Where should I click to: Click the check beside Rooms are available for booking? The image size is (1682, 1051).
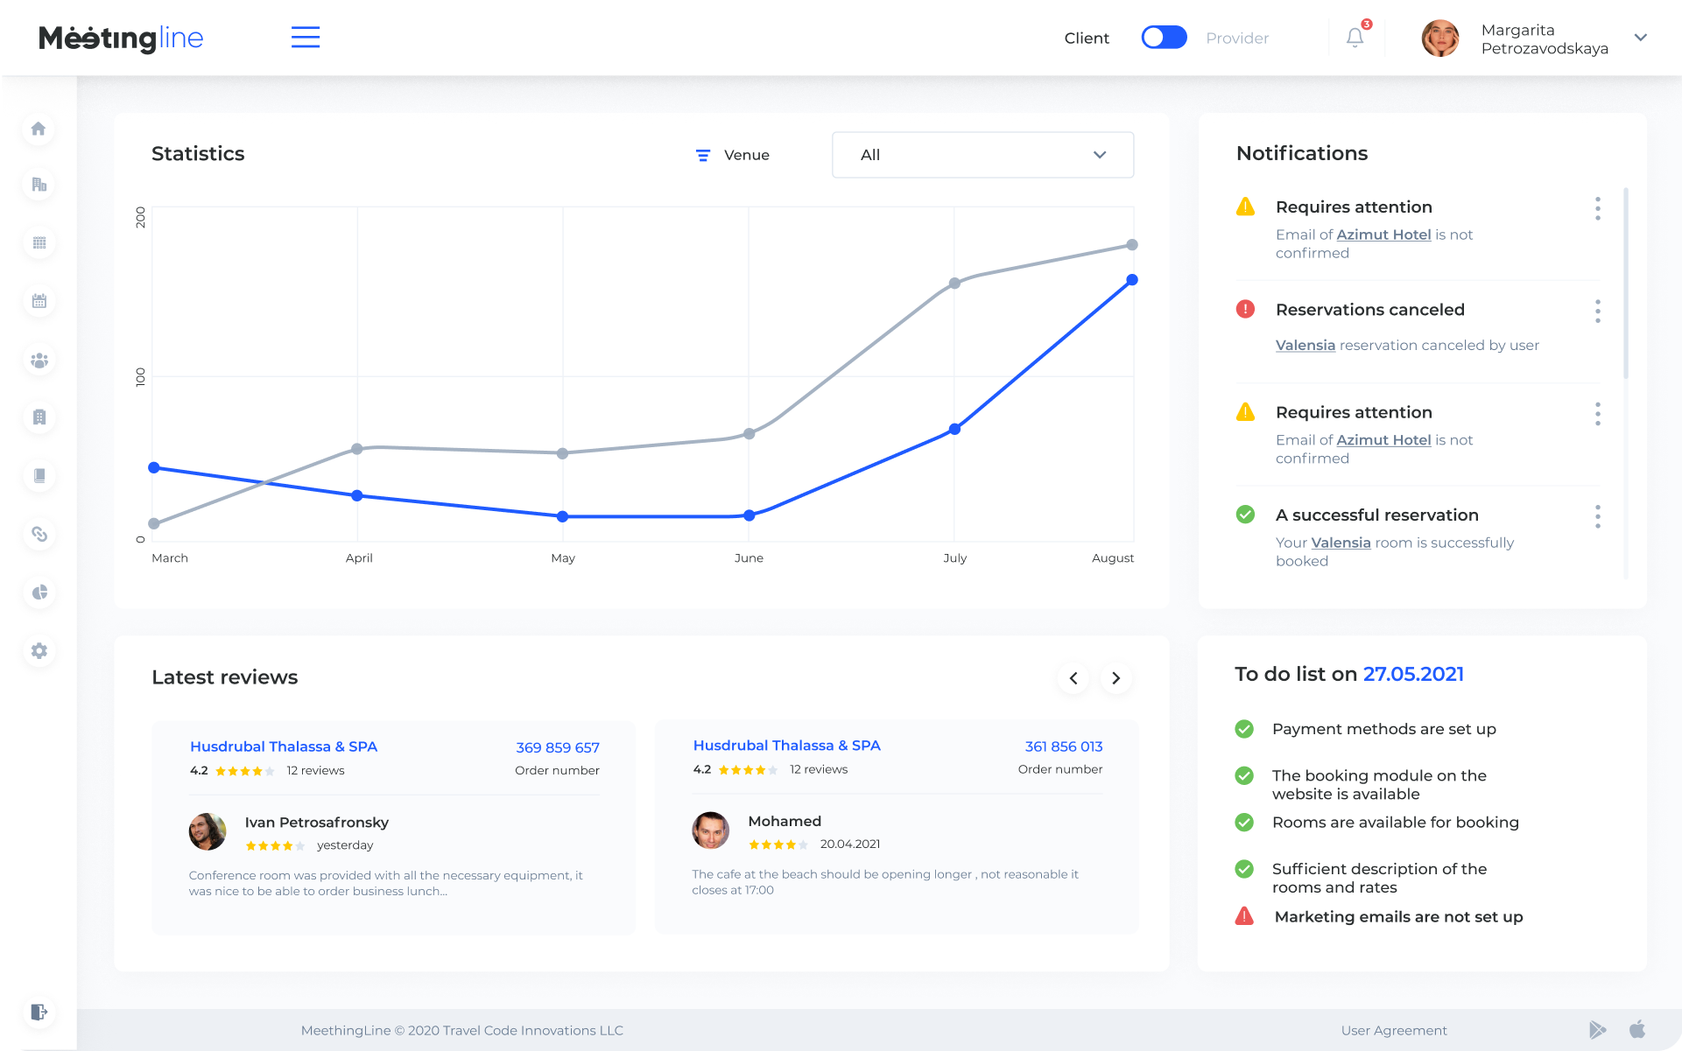coord(1244,822)
